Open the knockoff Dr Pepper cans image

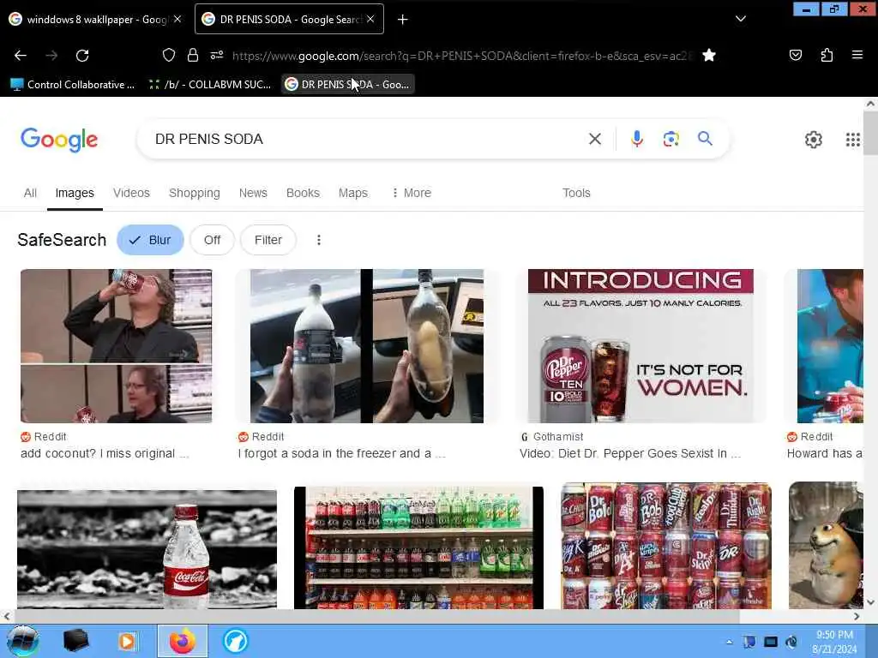[666, 546]
